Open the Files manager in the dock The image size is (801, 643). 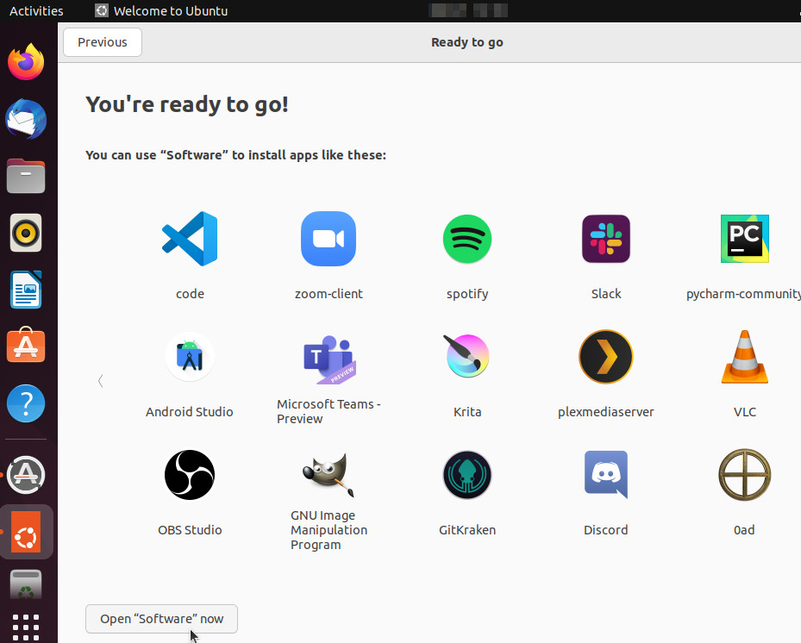click(26, 176)
